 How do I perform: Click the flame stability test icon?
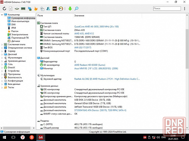click(x=36, y=9)
